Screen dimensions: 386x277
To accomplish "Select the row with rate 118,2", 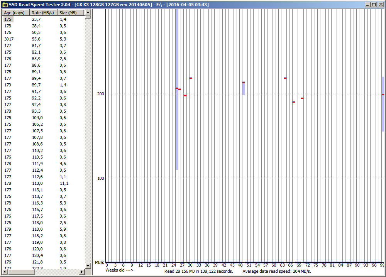I will click(43, 236).
